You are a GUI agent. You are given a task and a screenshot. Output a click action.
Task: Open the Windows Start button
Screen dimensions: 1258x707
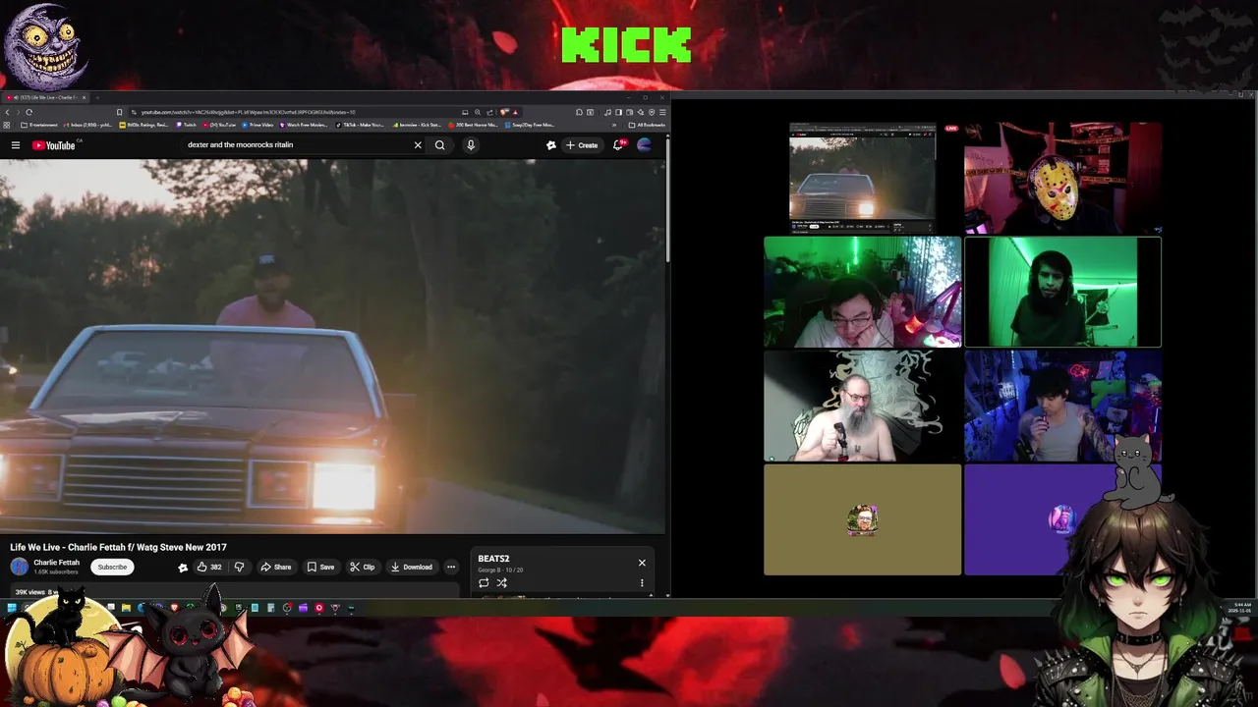click(x=12, y=608)
